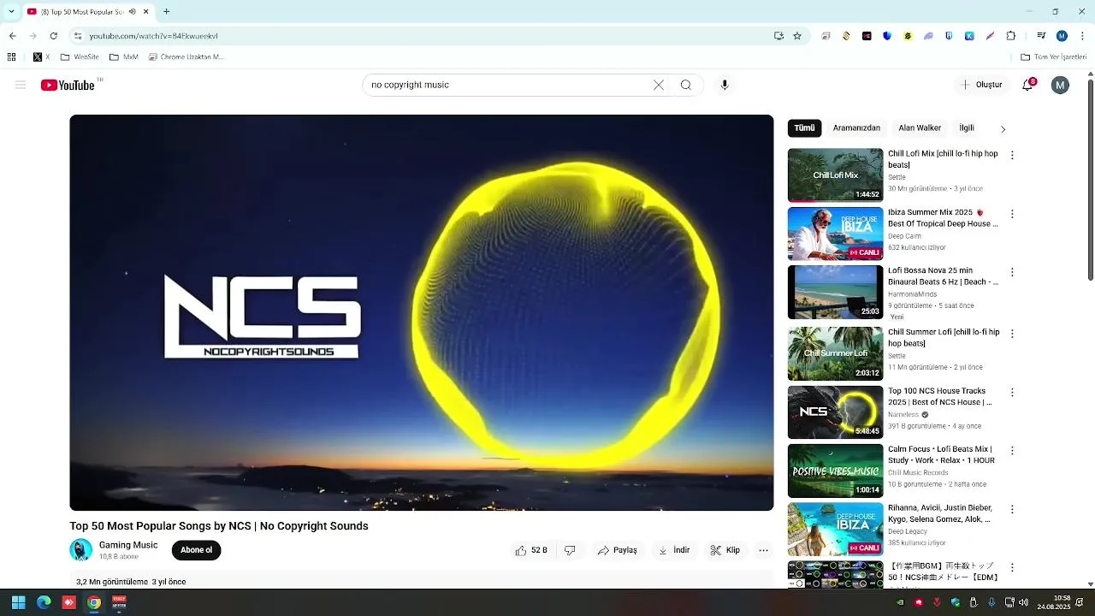Open more actions under the video
This screenshot has height=616, width=1095.
click(x=764, y=550)
